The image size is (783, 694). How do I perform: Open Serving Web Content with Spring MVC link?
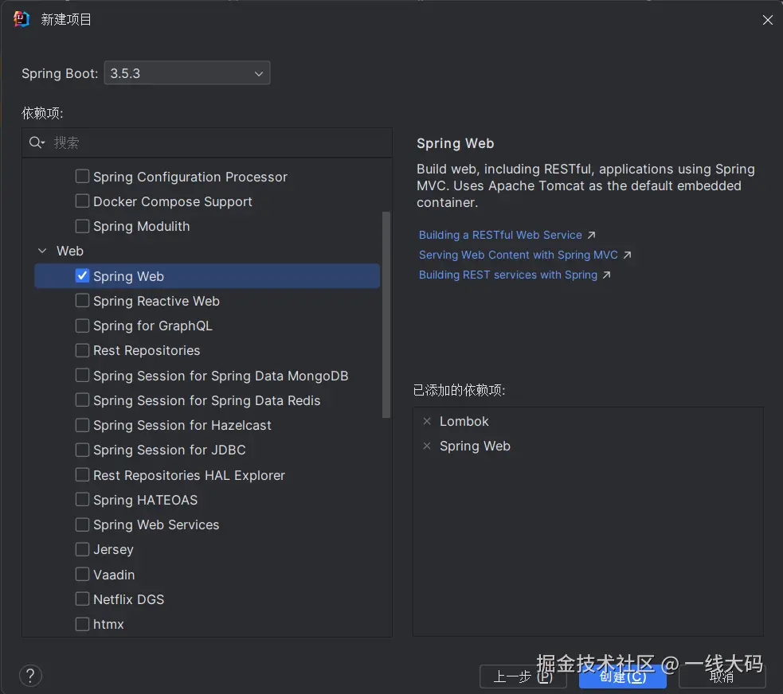pyautogui.click(x=519, y=255)
